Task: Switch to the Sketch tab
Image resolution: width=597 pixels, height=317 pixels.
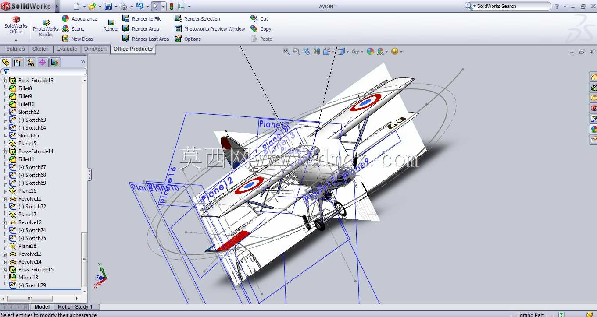Action: [40, 49]
